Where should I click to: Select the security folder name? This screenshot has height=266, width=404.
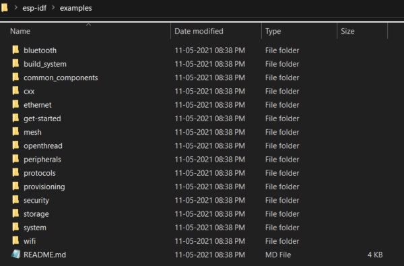tap(36, 201)
